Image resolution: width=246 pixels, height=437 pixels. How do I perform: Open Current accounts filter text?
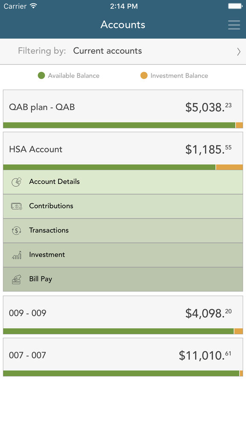click(x=107, y=51)
